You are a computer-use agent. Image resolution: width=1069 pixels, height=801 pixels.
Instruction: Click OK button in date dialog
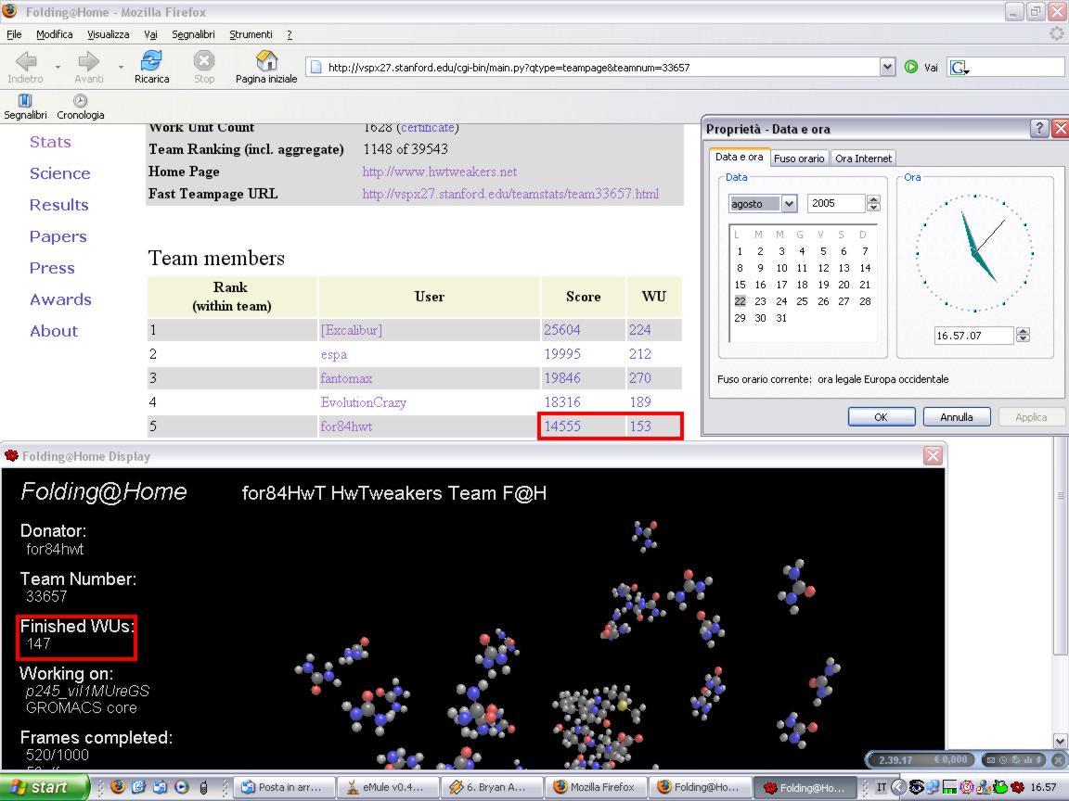(881, 417)
